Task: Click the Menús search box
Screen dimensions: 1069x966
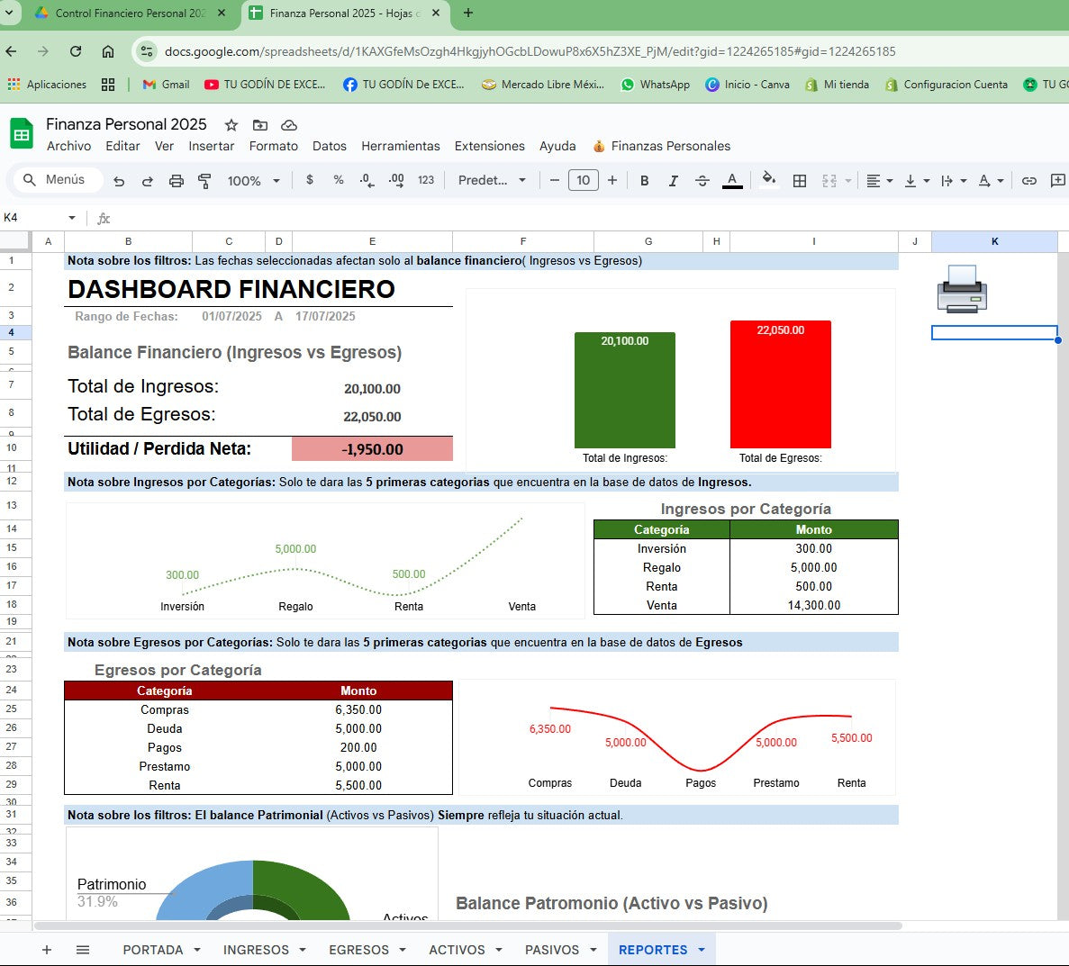Action: (x=58, y=179)
